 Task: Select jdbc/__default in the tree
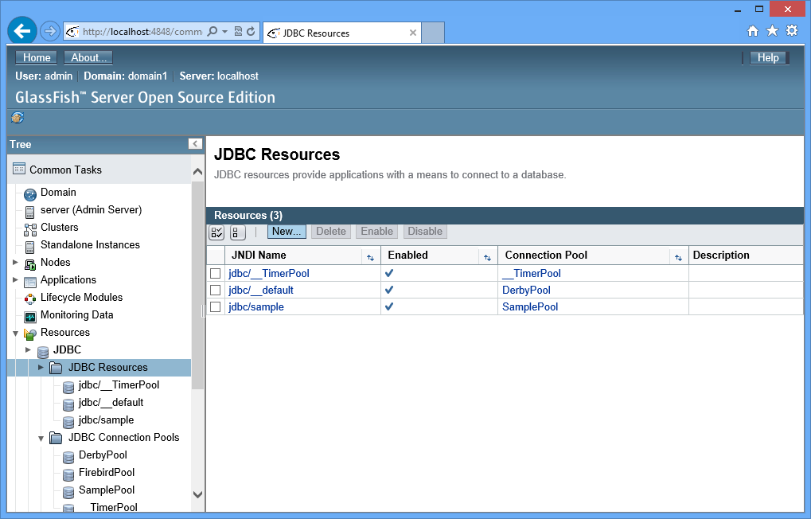111,403
